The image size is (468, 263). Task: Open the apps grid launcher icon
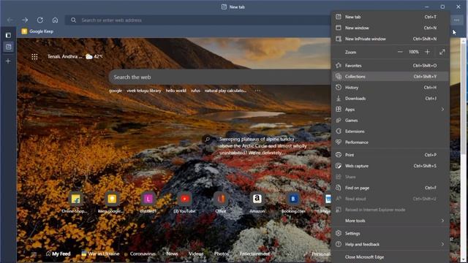[34, 57]
